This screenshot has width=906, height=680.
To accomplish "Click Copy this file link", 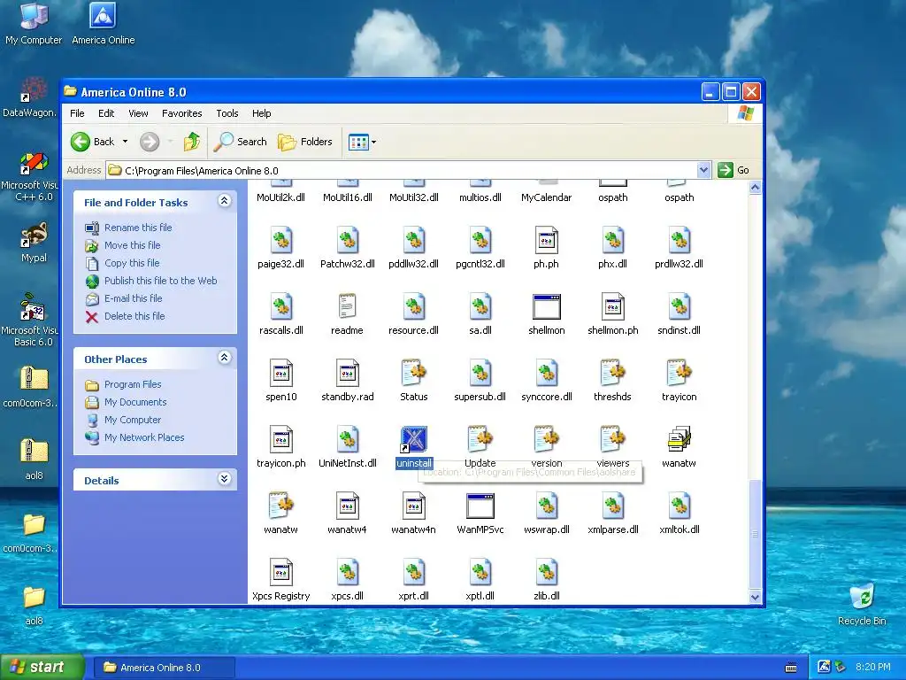I will pos(132,263).
